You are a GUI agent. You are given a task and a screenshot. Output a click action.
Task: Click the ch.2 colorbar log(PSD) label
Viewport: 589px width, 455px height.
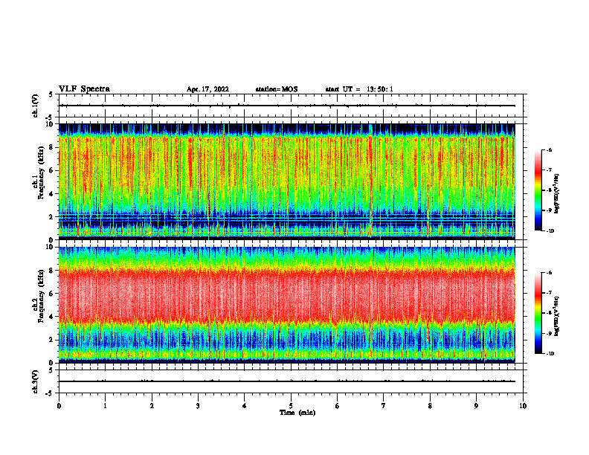click(557, 316)
